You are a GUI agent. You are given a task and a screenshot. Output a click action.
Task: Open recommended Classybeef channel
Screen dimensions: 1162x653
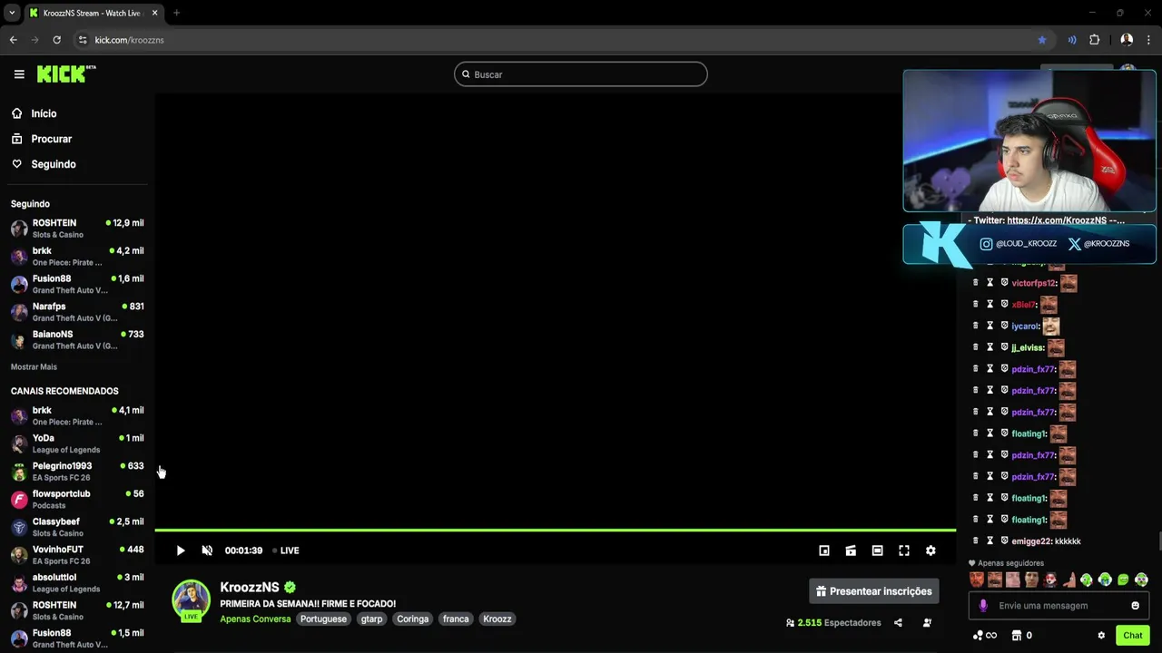pos(77,527)
